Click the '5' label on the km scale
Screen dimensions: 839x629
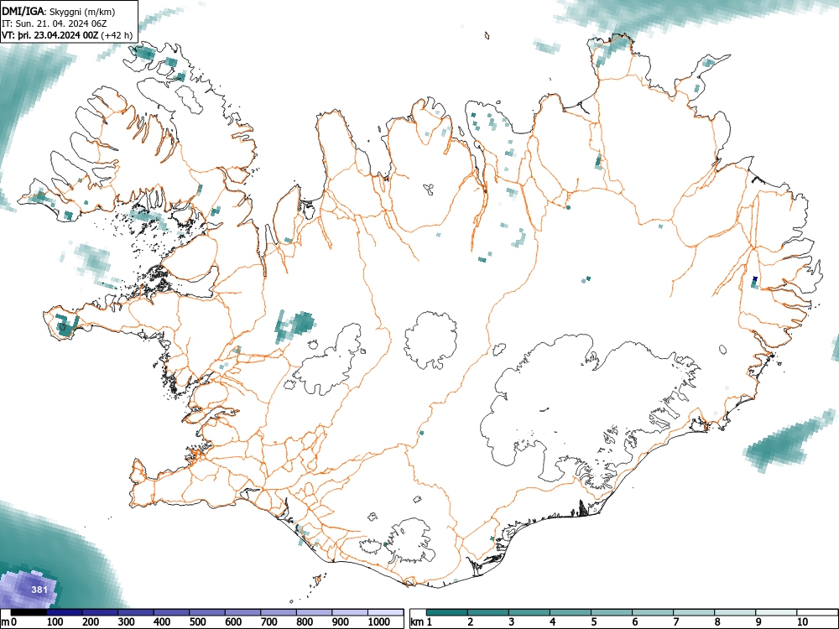pos(593,621)
